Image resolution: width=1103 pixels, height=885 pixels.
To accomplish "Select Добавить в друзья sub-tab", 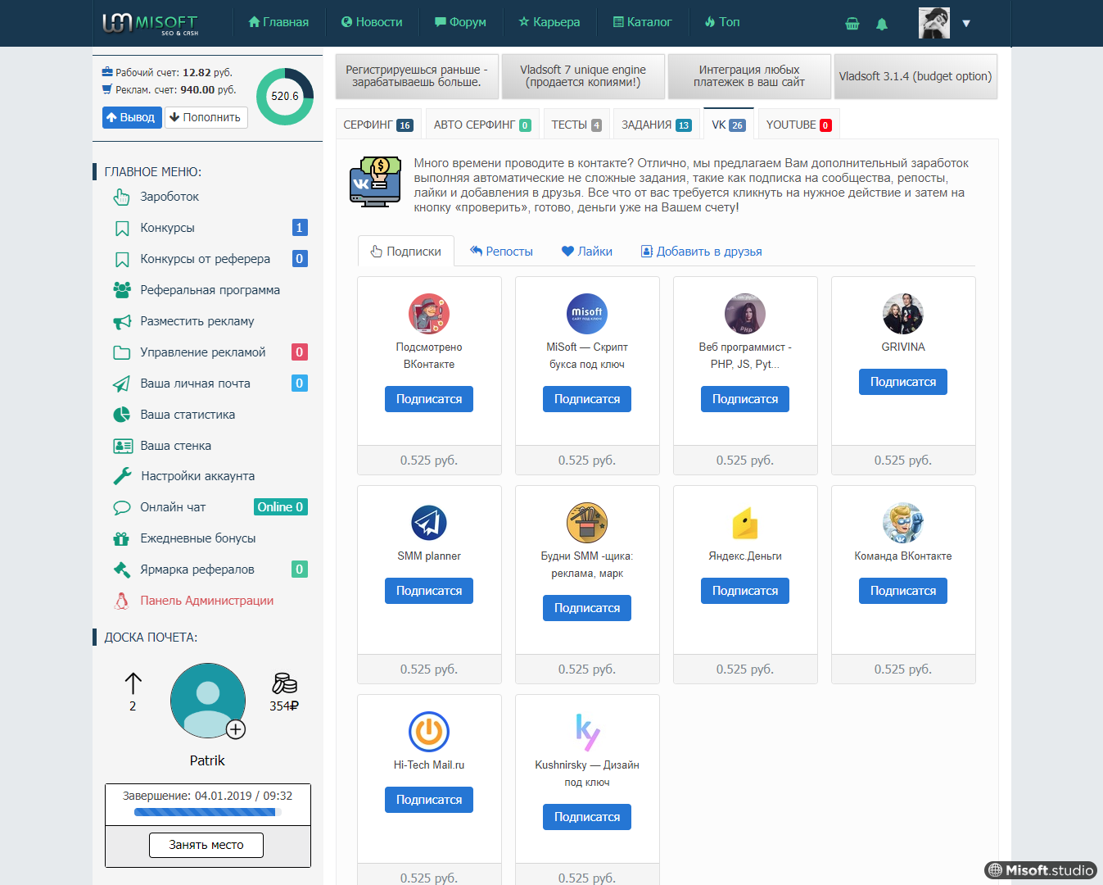I will tap(701, 252).
